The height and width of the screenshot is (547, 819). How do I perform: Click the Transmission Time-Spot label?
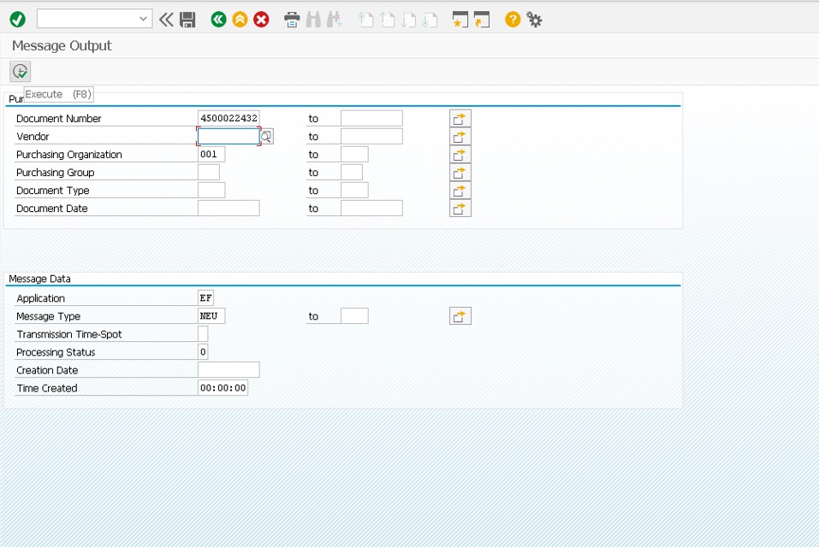[x=69, y=334]
